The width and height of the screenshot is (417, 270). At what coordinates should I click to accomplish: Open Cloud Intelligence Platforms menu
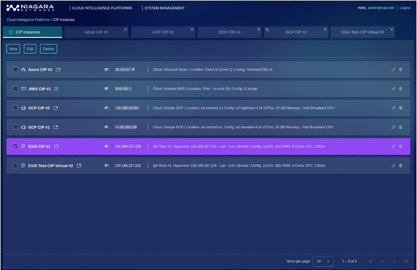[102, 8]
